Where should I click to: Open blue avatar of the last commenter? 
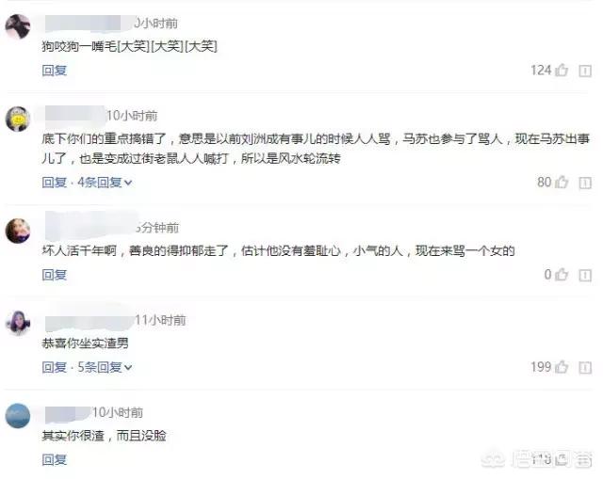tap(18, 416)
